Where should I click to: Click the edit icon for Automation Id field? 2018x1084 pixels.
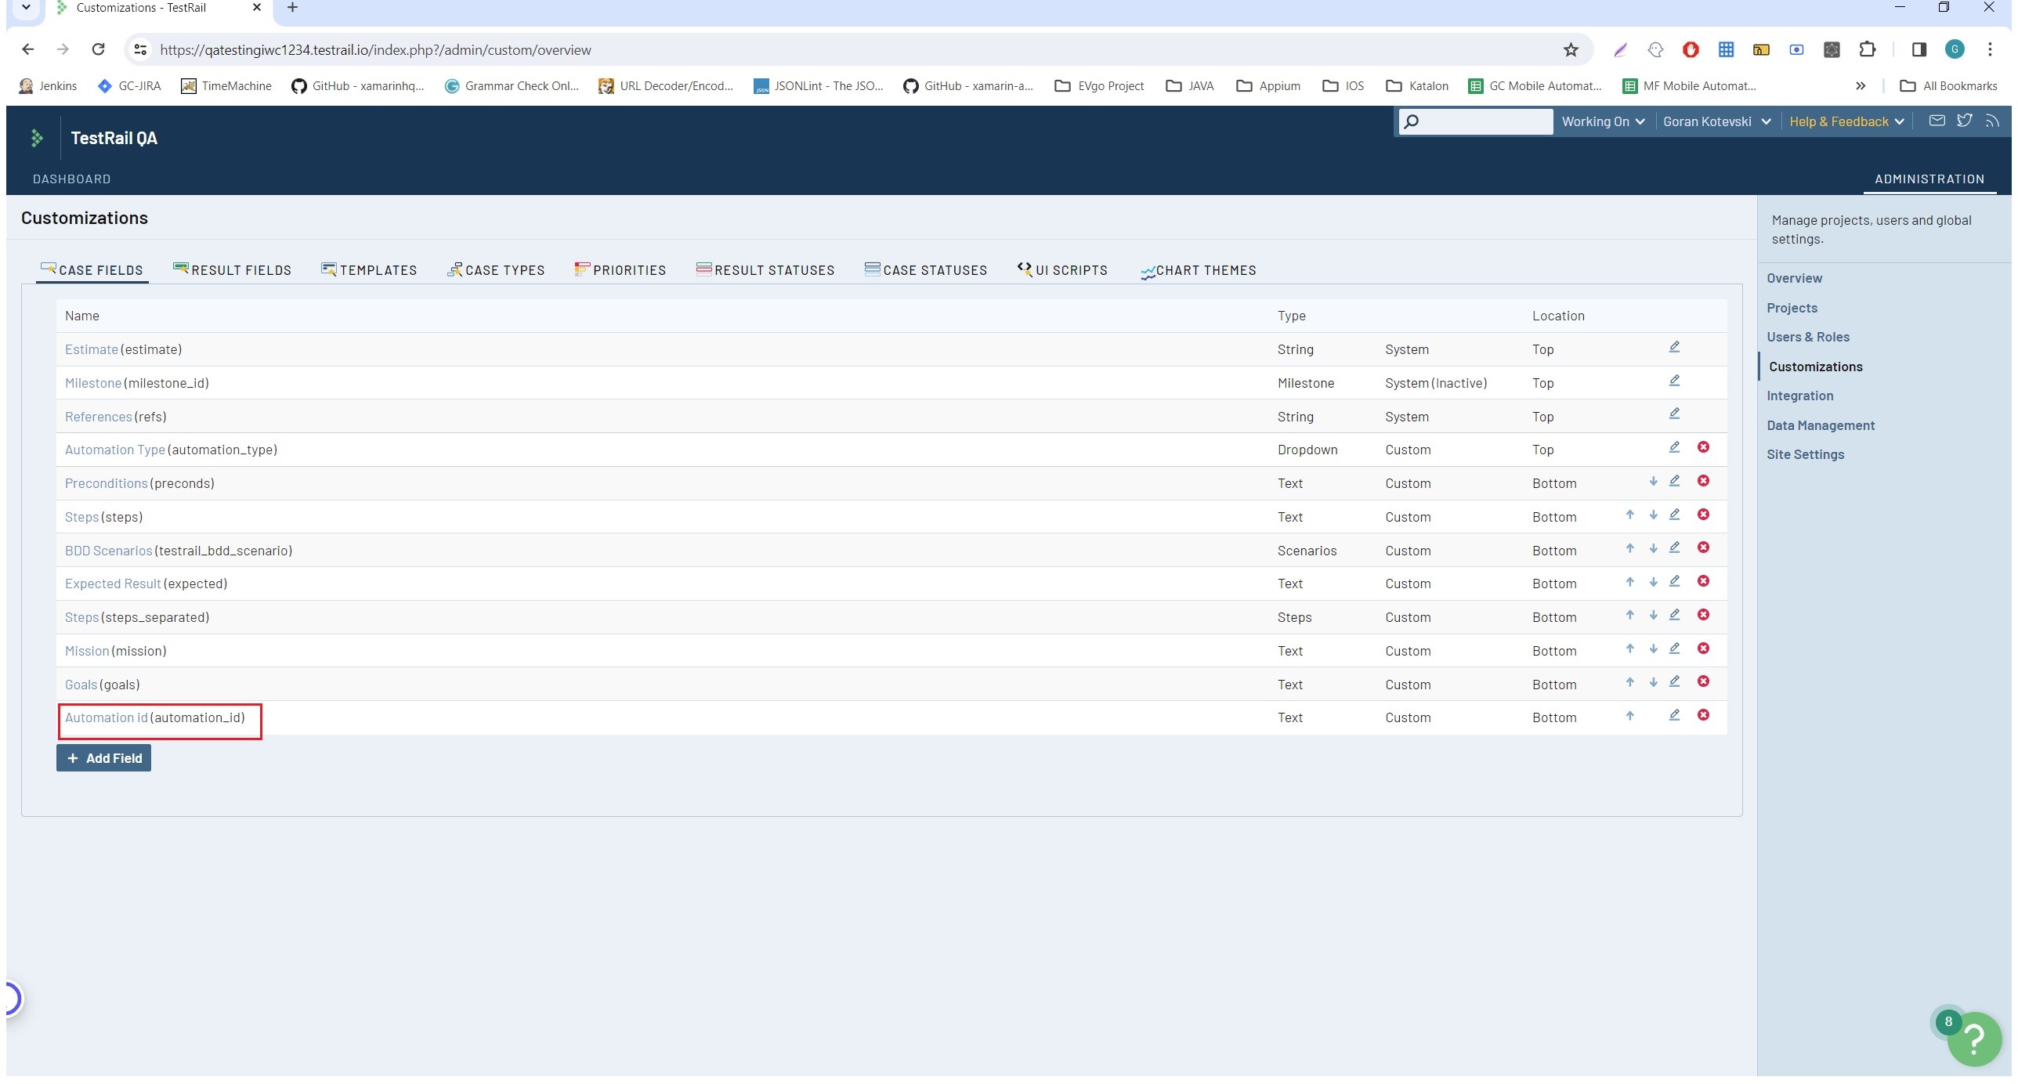click(1675, 716)
